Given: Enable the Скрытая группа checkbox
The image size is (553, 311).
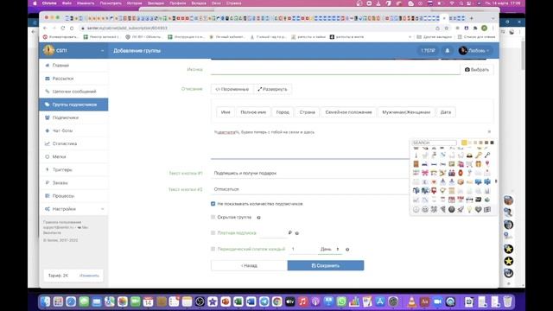Looking at the screenshot, I should 213,217.
